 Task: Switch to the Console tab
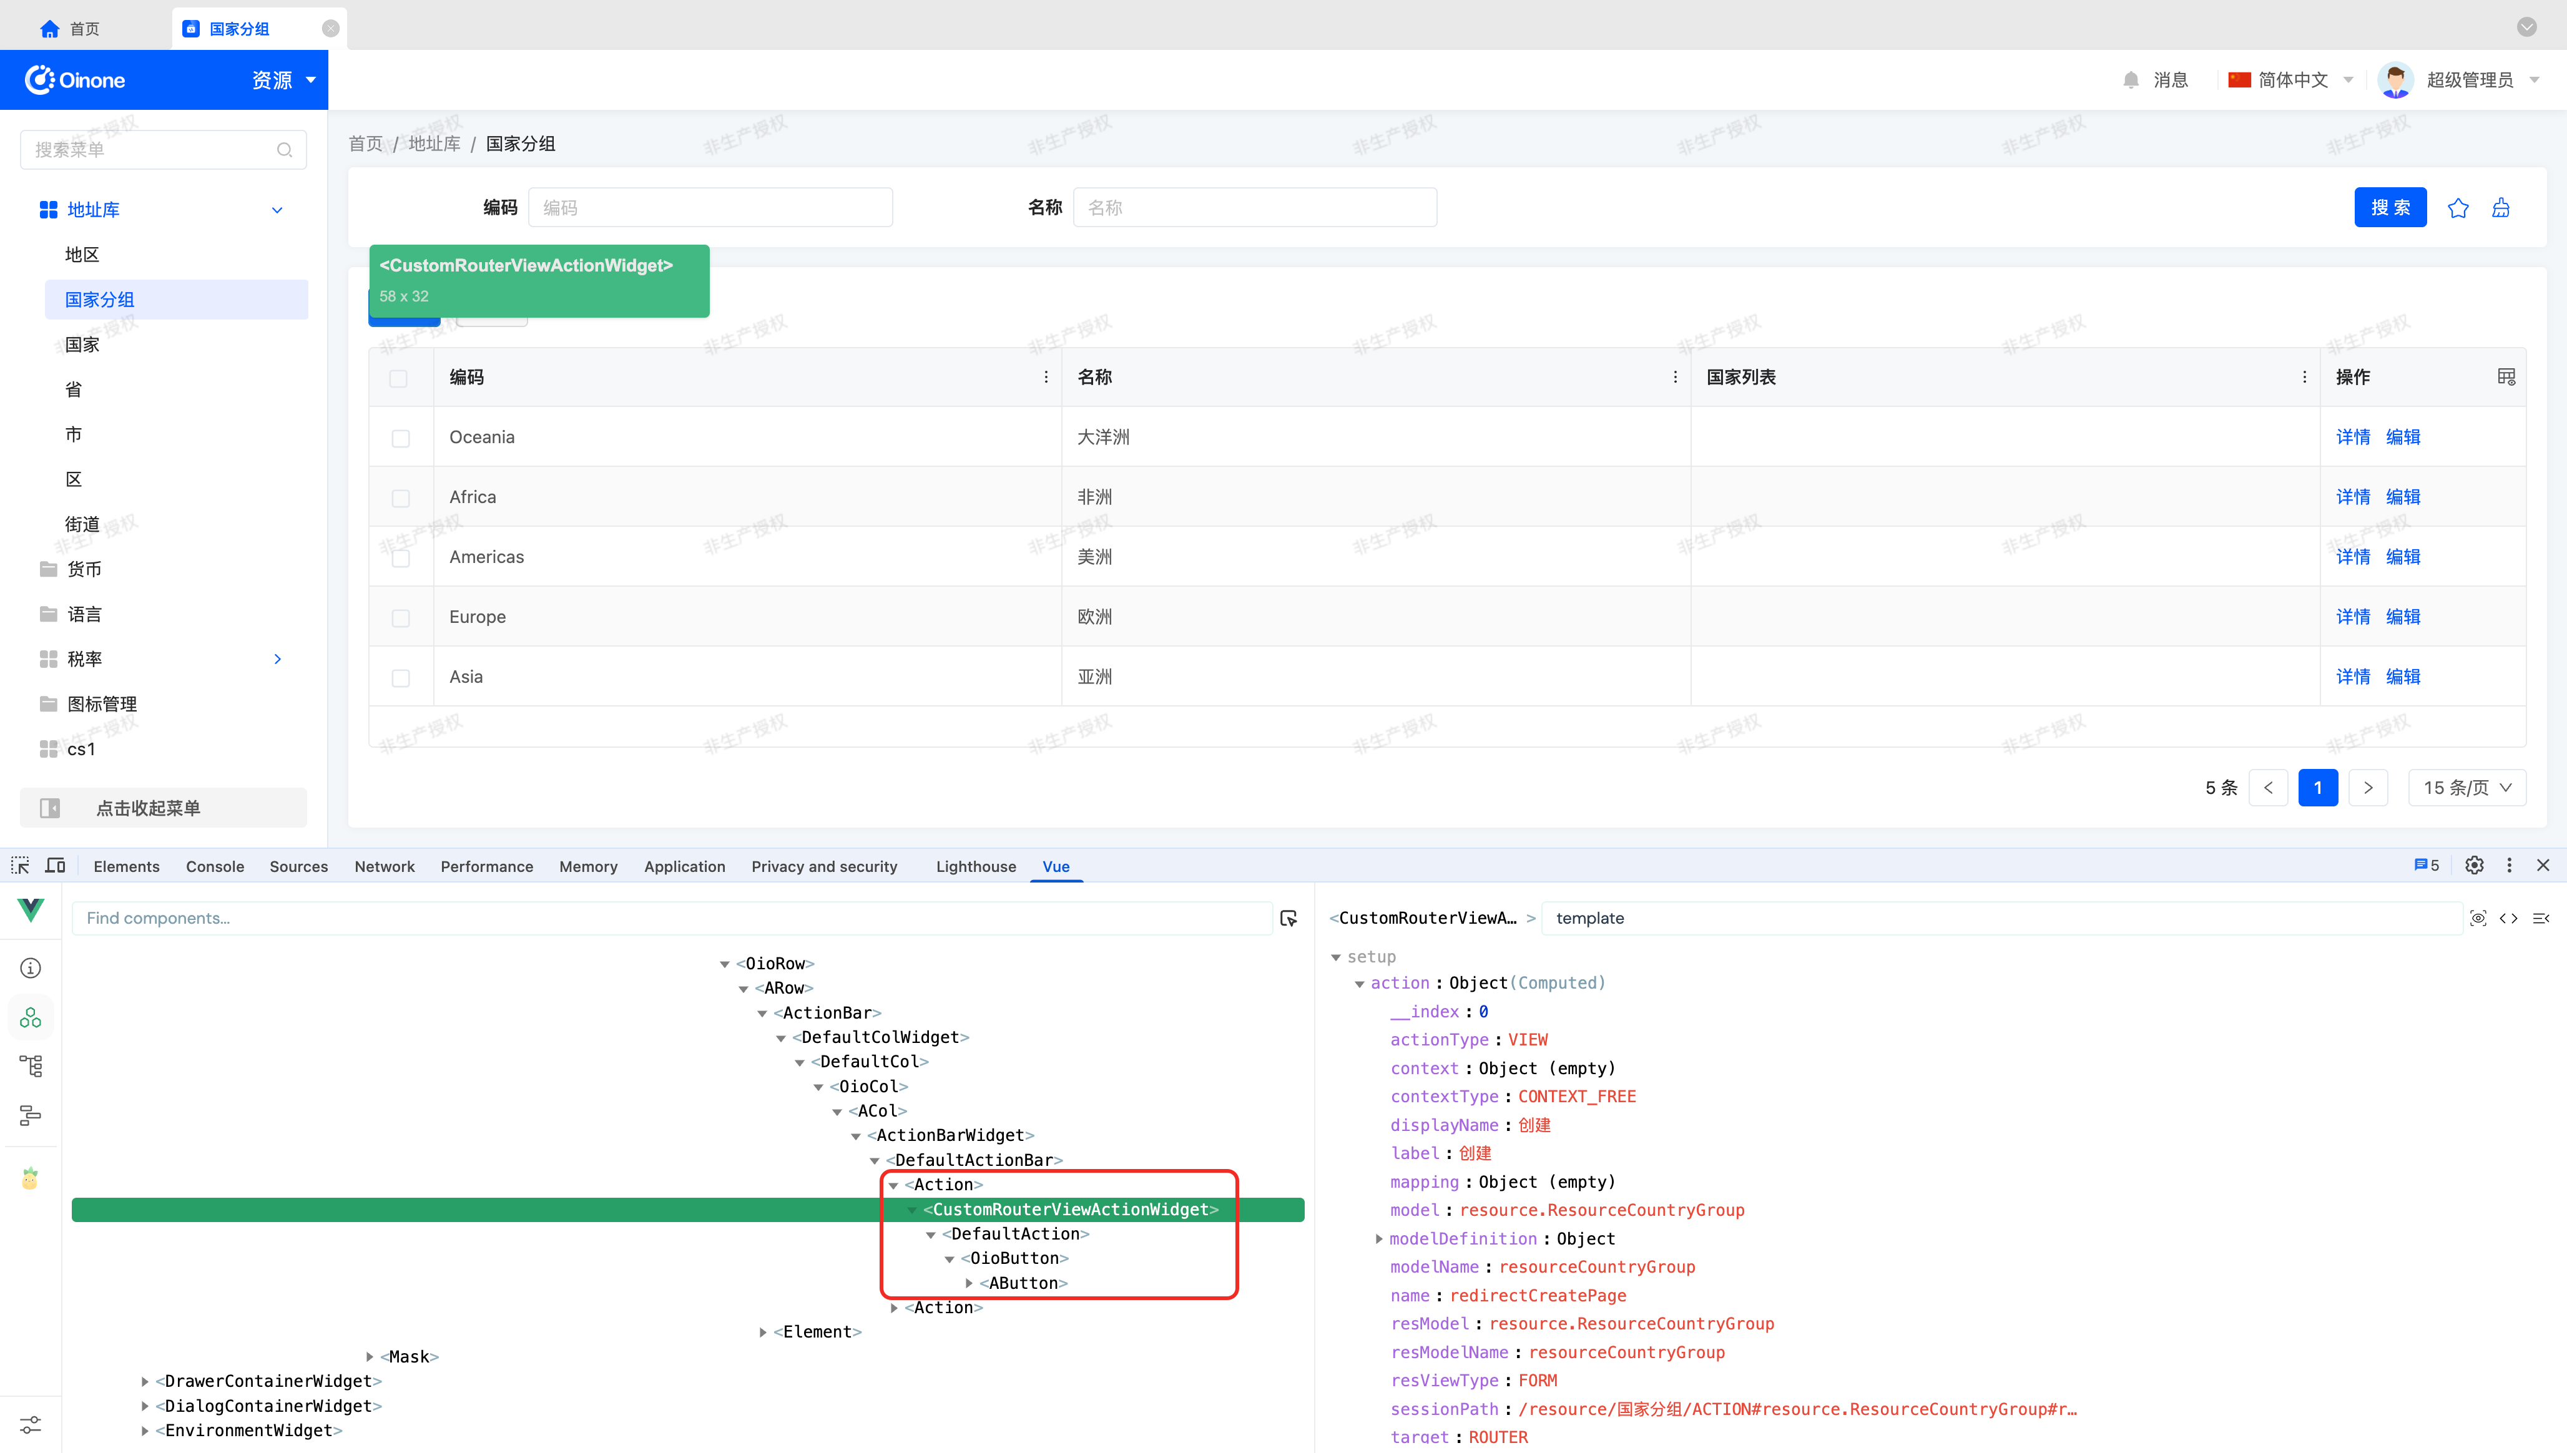[215, 866]
